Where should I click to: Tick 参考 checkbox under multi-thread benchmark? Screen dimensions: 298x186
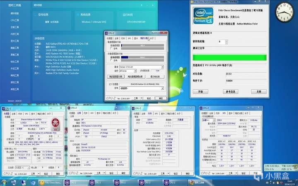(111, 60)
